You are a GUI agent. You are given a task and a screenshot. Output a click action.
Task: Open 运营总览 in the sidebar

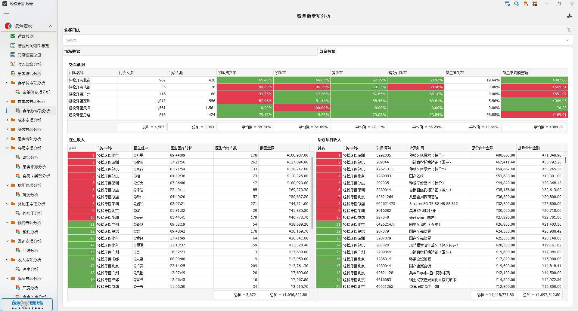tap(26, 36)
